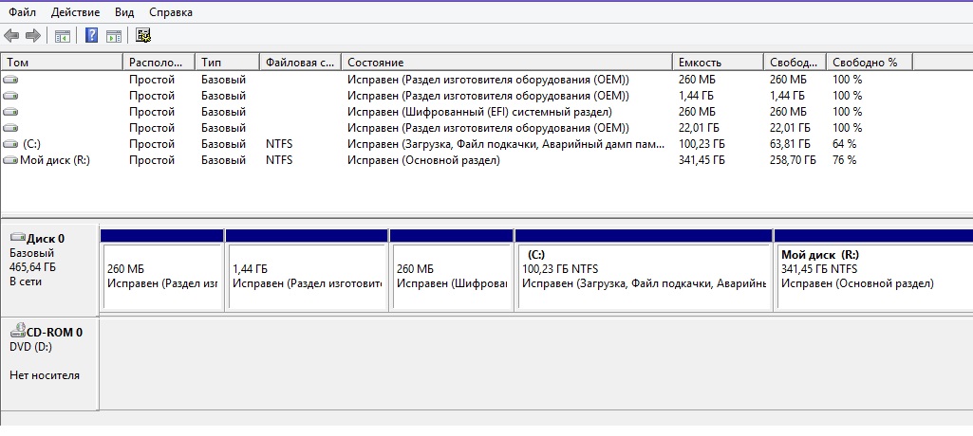This screenshot has width=973, height=436.
Task: Open the Файл menu
Action: click(22, 12)
